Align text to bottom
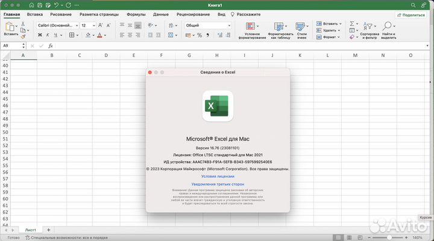The image size is (434, 241). [x=137, y=25]
